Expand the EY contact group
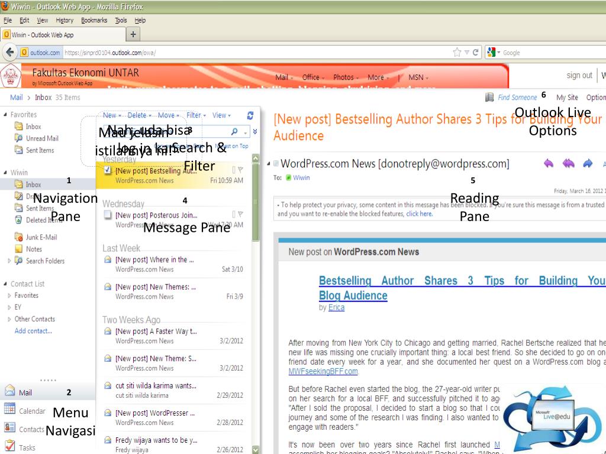Image resolution: width=606 pixels, height=454 pixels. click(x=9, y=307)
